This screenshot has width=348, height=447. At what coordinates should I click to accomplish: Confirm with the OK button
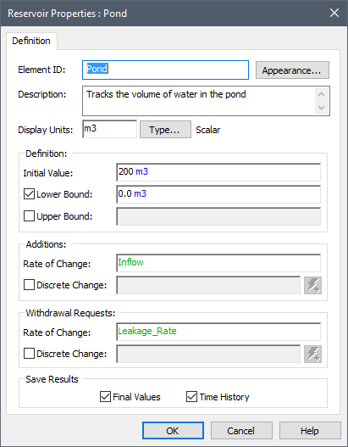coord(173,431)
